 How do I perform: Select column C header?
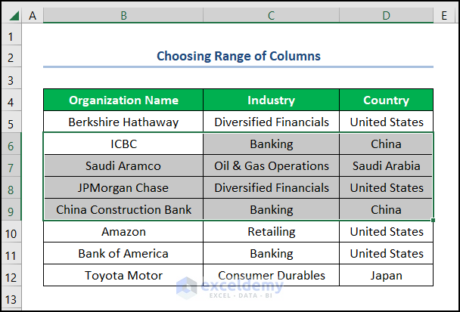pos(271,15)
